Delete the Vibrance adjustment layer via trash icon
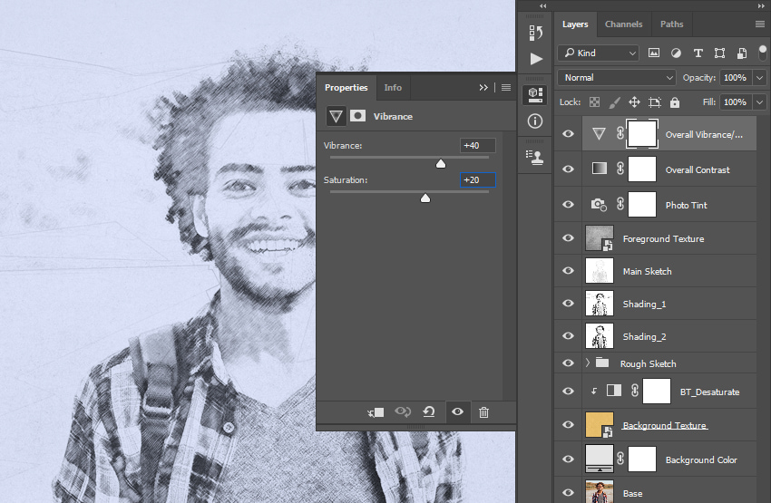The image size is (771, 503). (x=483, y=412)
